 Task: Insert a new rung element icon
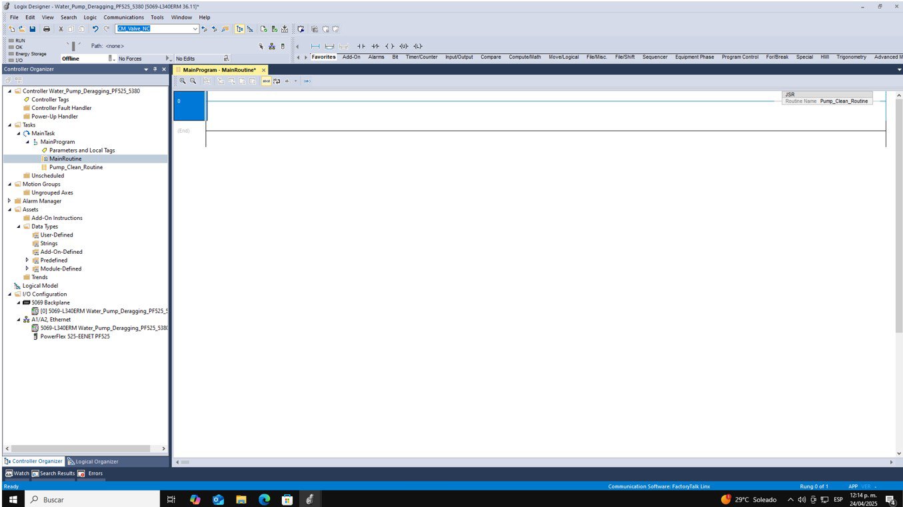[x=315, y=46]
